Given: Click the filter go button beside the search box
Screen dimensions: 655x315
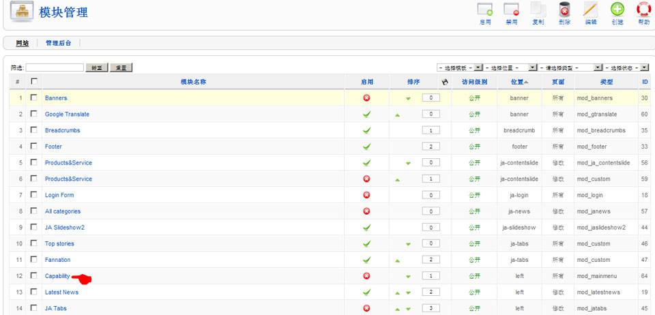Looking at the screenshot, I should (x=97, y=67).
